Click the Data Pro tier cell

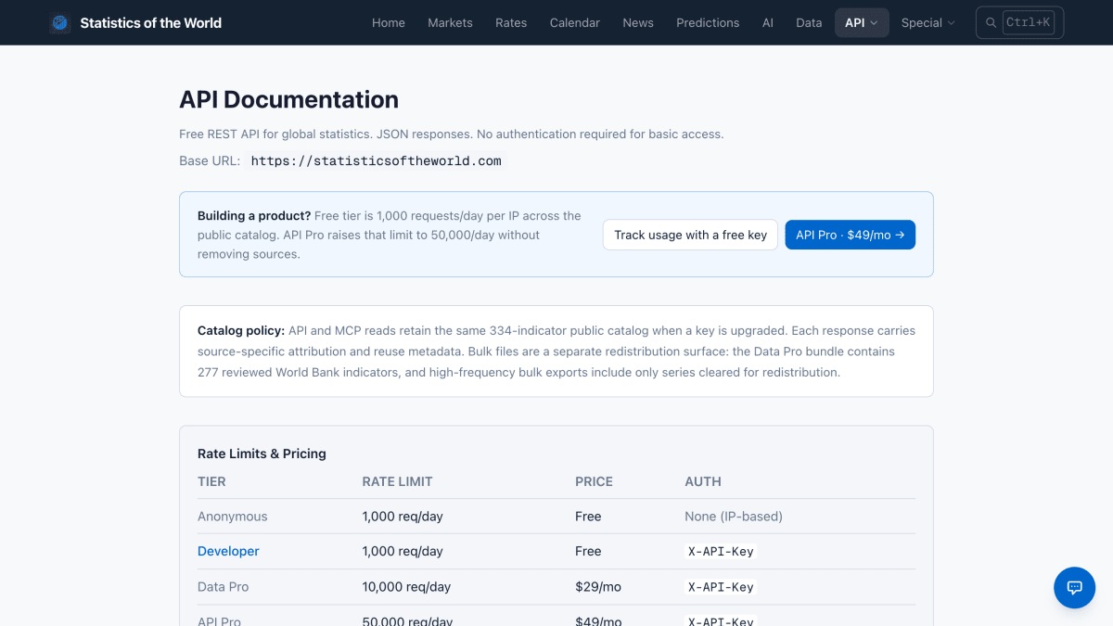coord(223,587)
